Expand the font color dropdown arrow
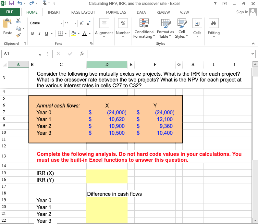 click(x=90, y=33)
